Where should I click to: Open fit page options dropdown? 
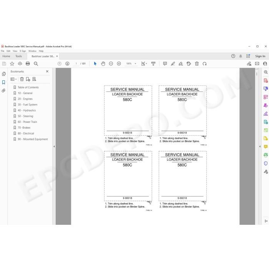tap(144, 64)
